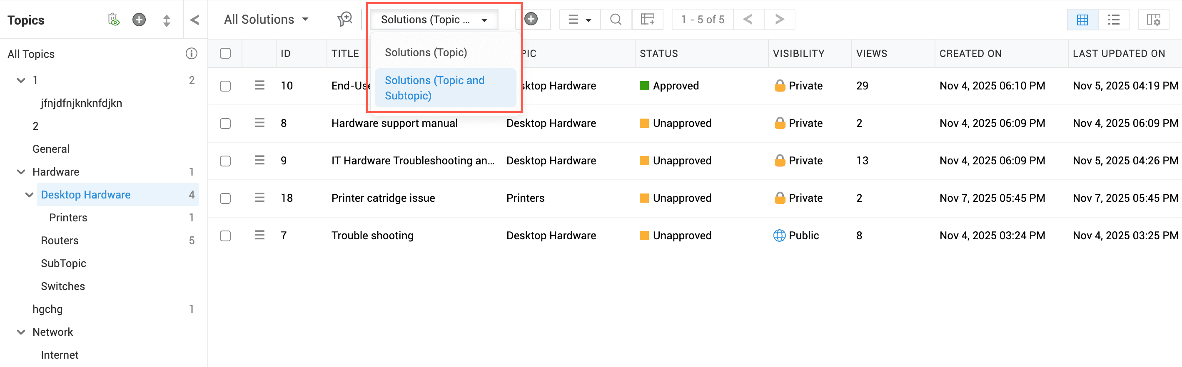1182x367 pixels.
Task: Collapse the Network topic node
Action: [21, 332]
